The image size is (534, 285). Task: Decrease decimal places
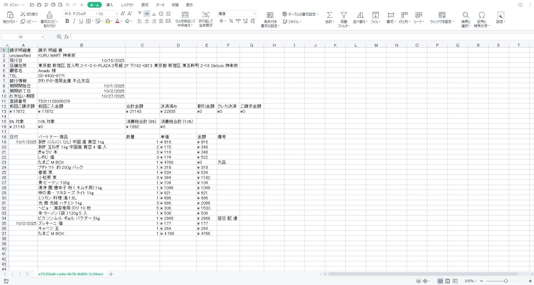tap(252, 21)
